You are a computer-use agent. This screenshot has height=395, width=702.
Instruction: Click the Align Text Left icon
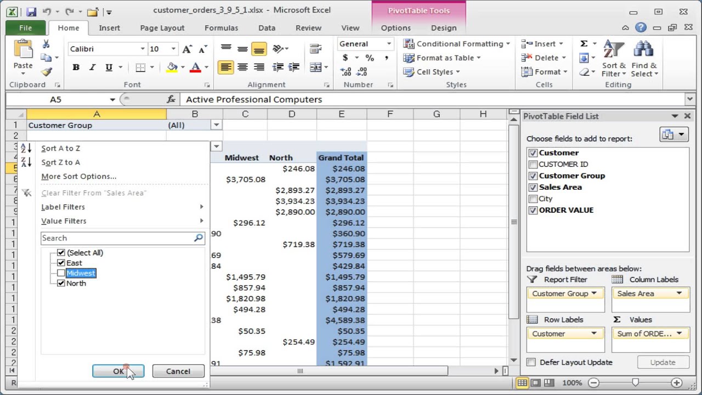(x=225, y=67)
